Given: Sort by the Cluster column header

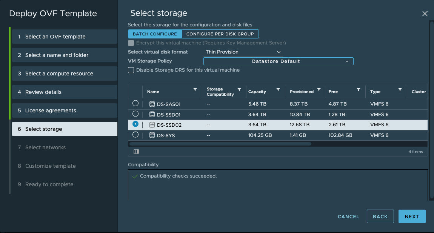Looking at the screenshot, I should [x=419, y=92].
